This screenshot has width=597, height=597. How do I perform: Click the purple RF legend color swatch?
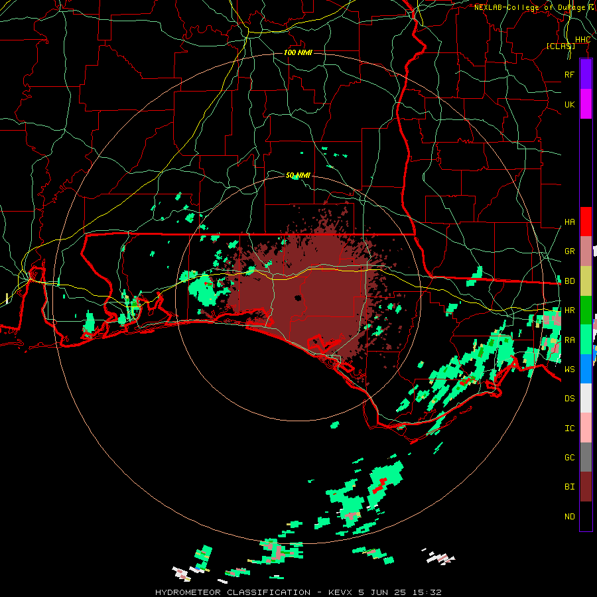tap(586, 74)
